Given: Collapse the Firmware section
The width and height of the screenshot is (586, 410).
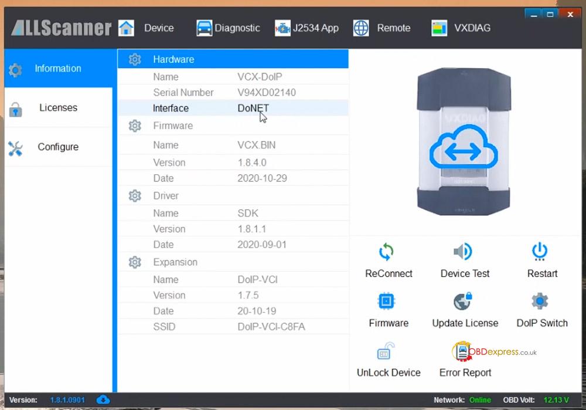Looking at the screenshot, I should click(x=173, y=126).
